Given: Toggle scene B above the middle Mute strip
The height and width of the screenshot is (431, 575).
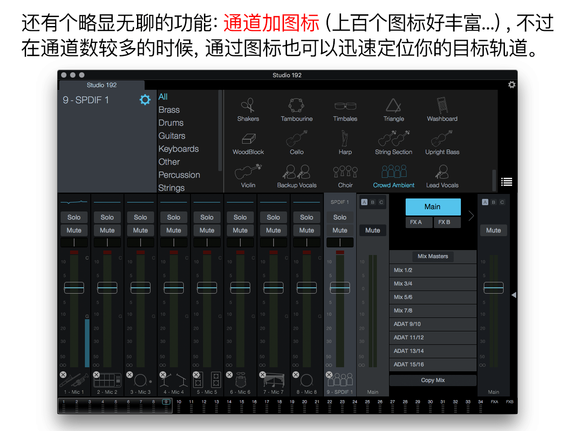Looking at the screenshot, I should (x=373, y=202).
